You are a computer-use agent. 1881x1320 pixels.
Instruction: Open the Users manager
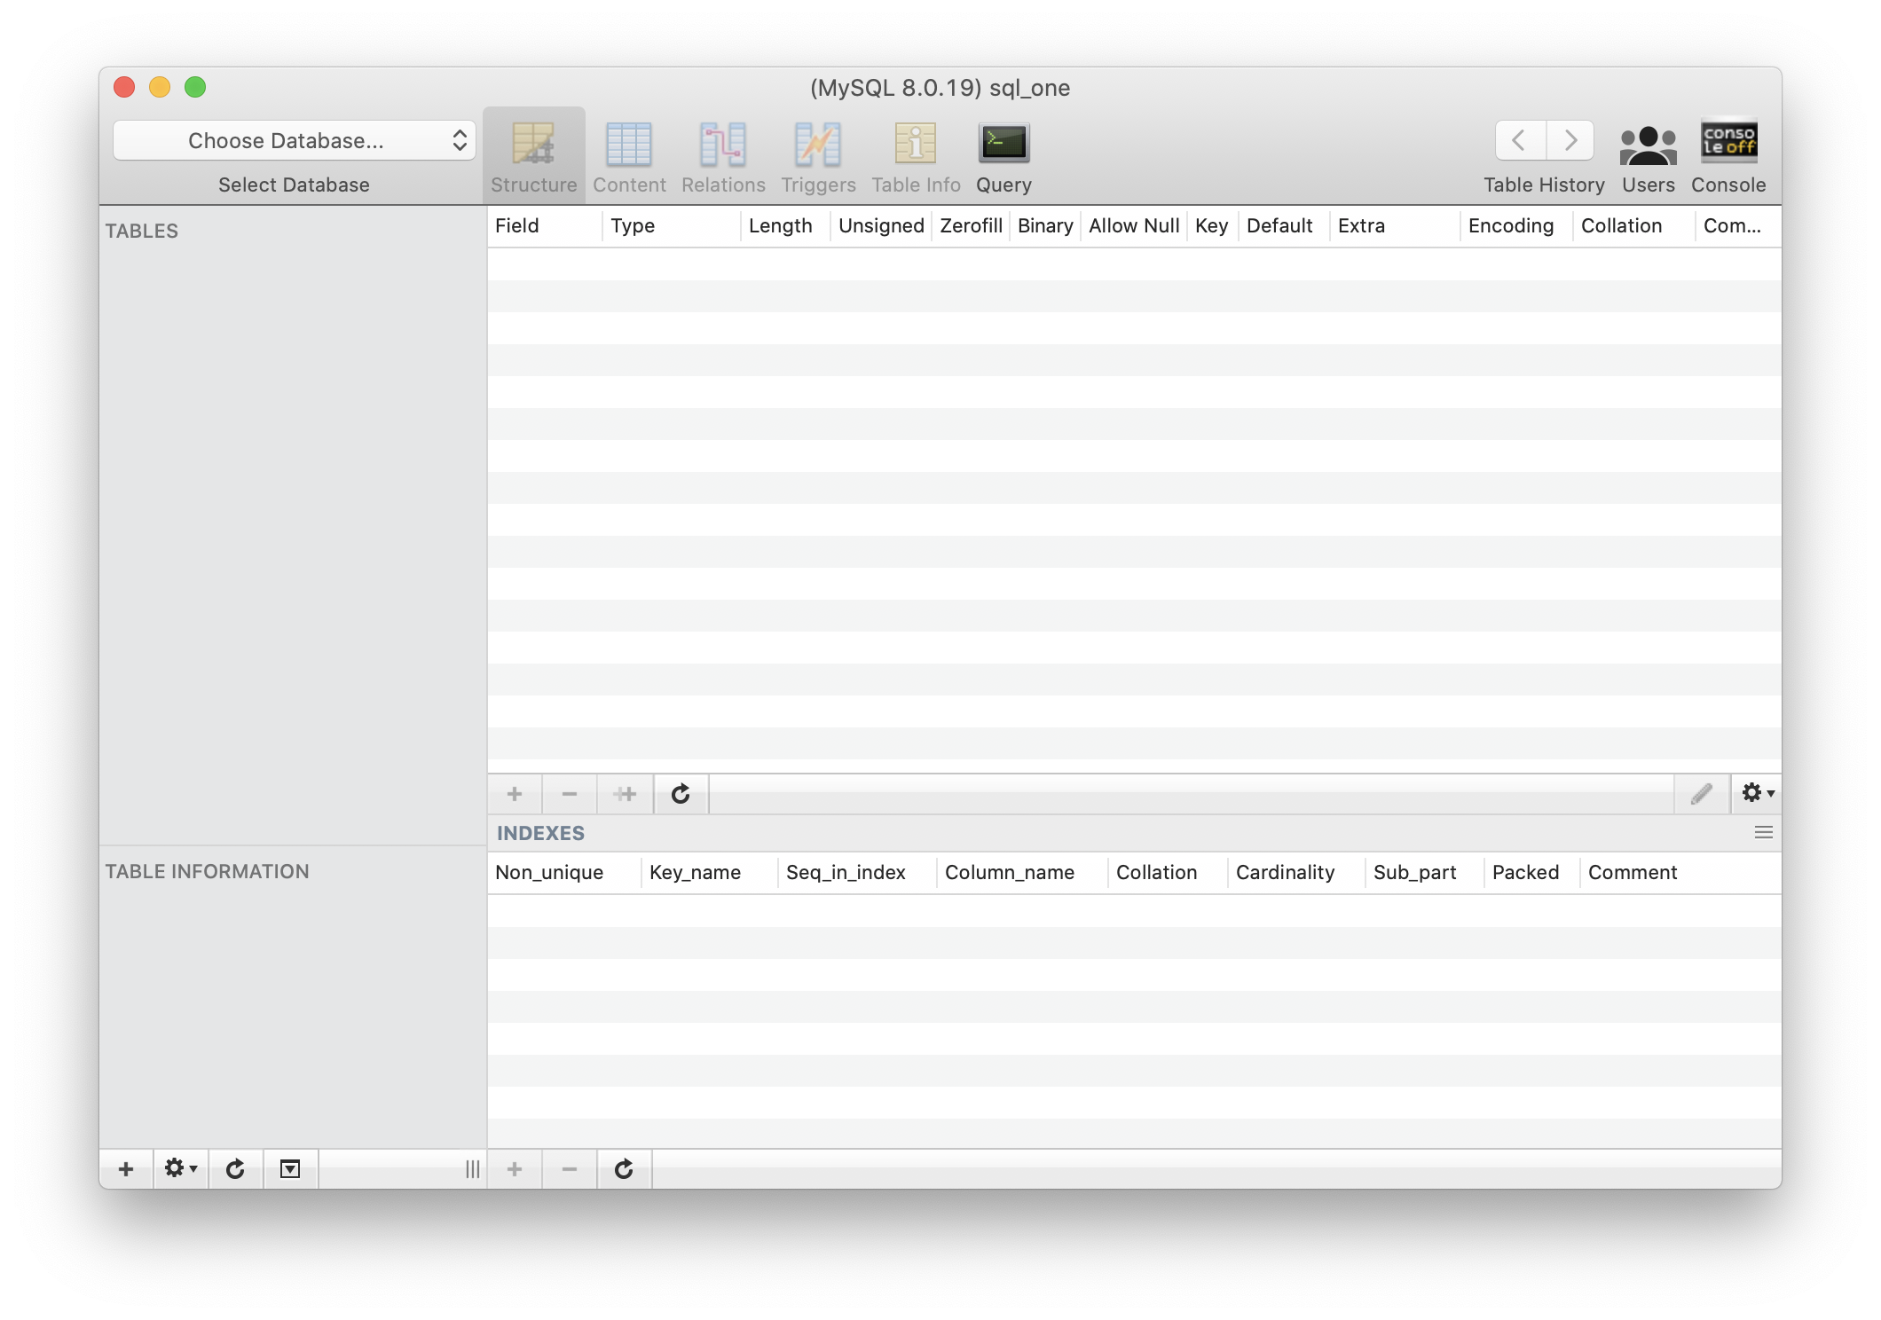click(x=1647, y=155)
